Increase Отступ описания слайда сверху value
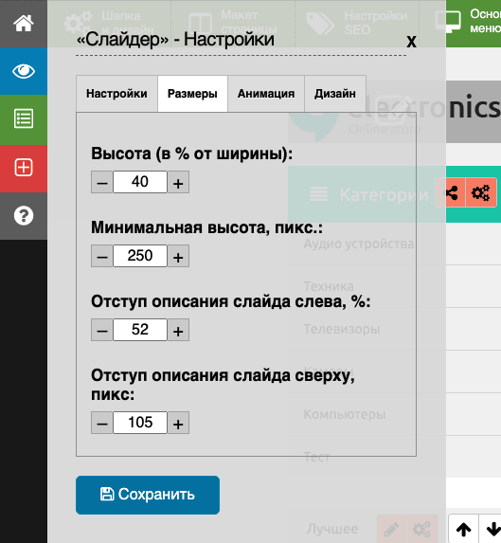Screen dimensions: 501x543 178,423
